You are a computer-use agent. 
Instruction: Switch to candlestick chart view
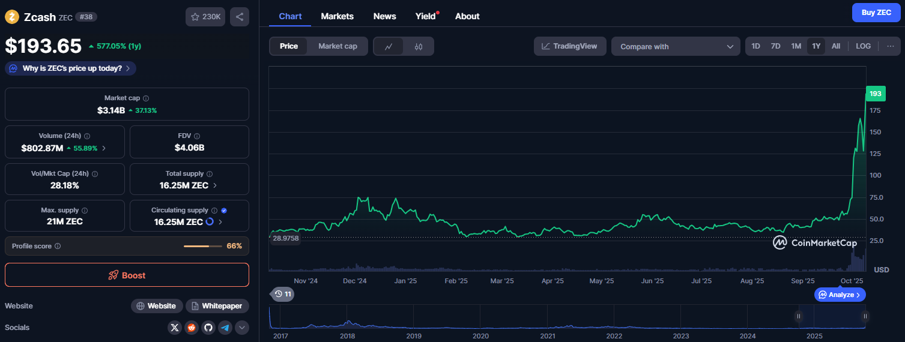coord(419,46)
